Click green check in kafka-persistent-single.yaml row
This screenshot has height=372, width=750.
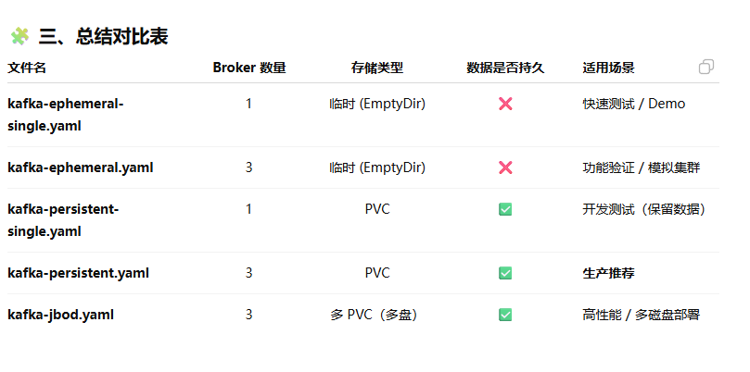click(x=505, y=210)
